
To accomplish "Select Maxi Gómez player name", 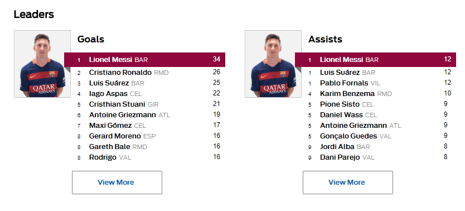I will coord(110,126).
